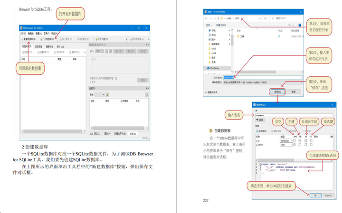Click the horizontal scrollbar of the database structure list
The width and height of the screenshot is (342, 213).
coord(53,131)
